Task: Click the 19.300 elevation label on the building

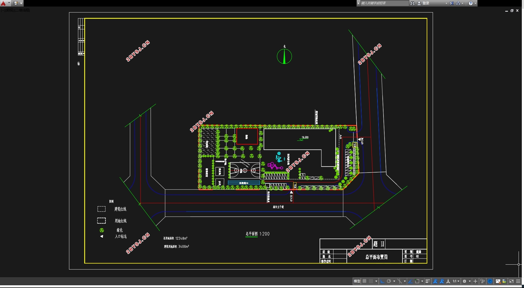Action: tap(305, 137)
